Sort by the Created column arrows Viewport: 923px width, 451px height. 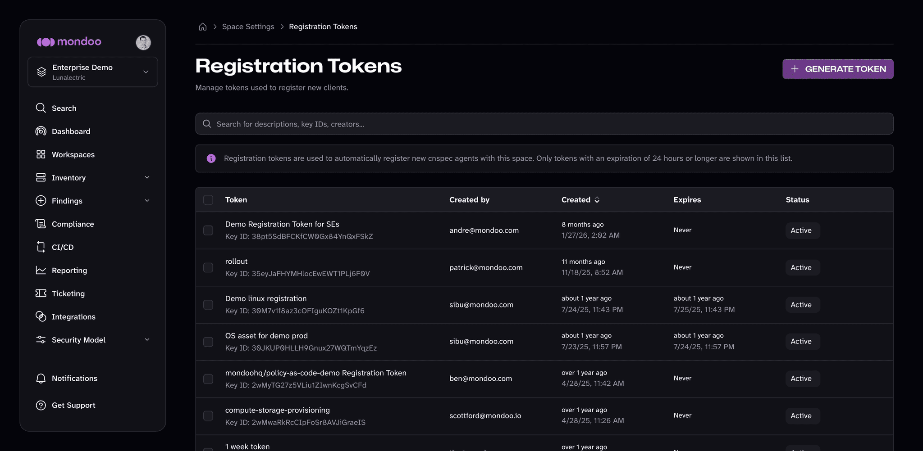point(597,200)
